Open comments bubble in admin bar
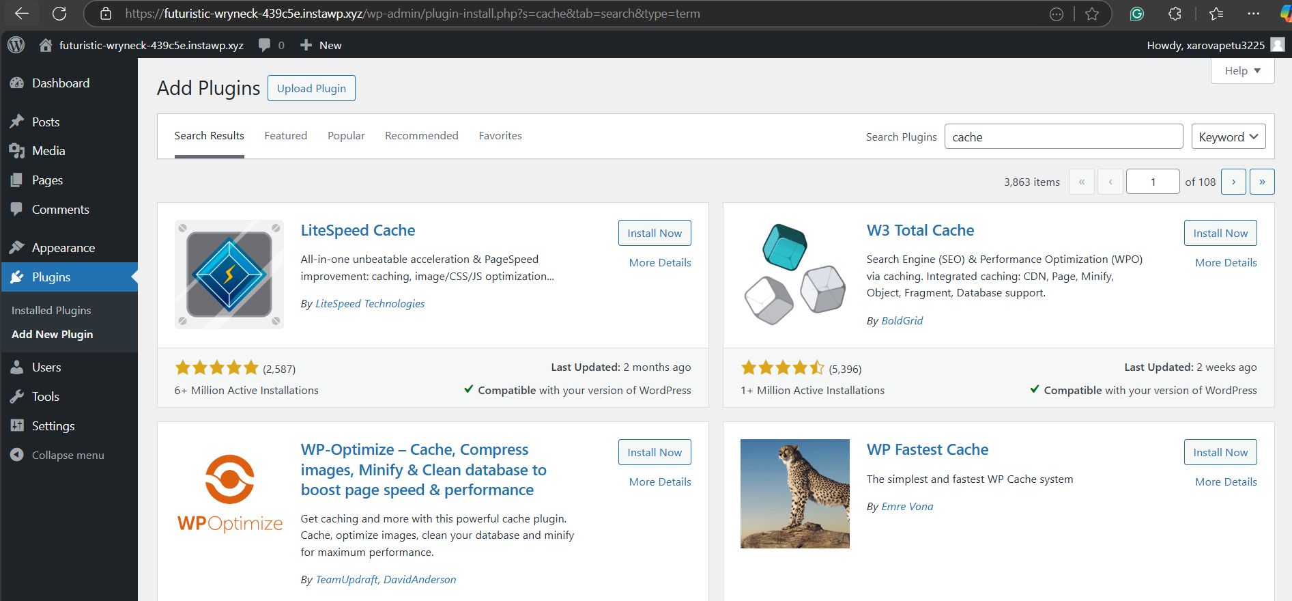Viewport: 1292px width, 601px height. 264,45
